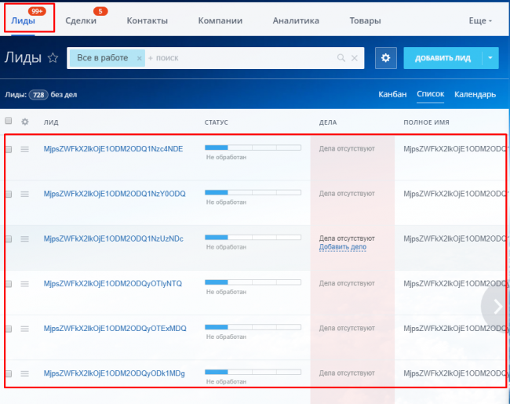Clear the search field with X icon
The width and height of the screenshot is (510, 404).
point(355,58)
